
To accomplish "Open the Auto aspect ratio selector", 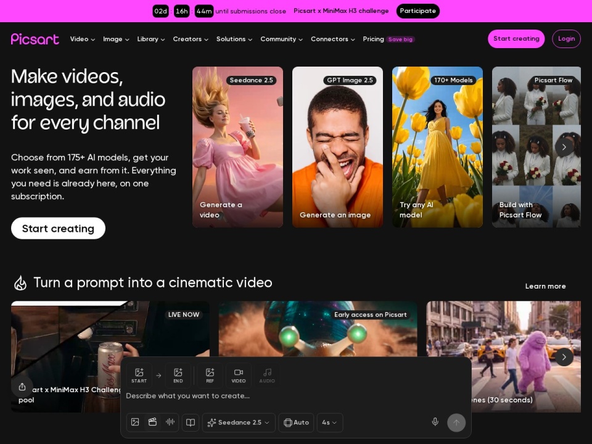I will pyautogui.click(x=297, y=422).
